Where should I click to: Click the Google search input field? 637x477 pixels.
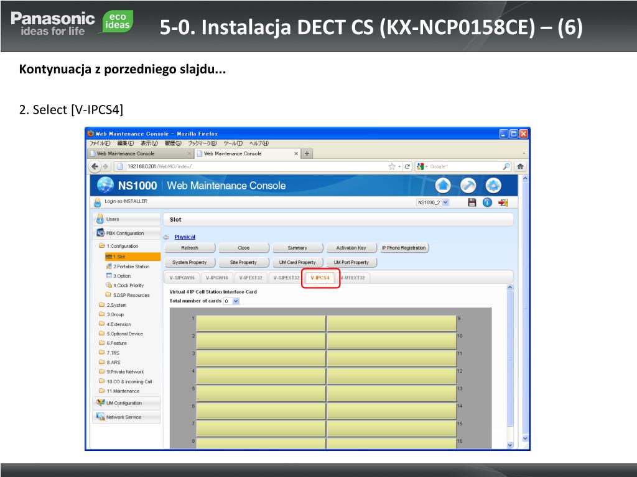[x=465, y=166]
